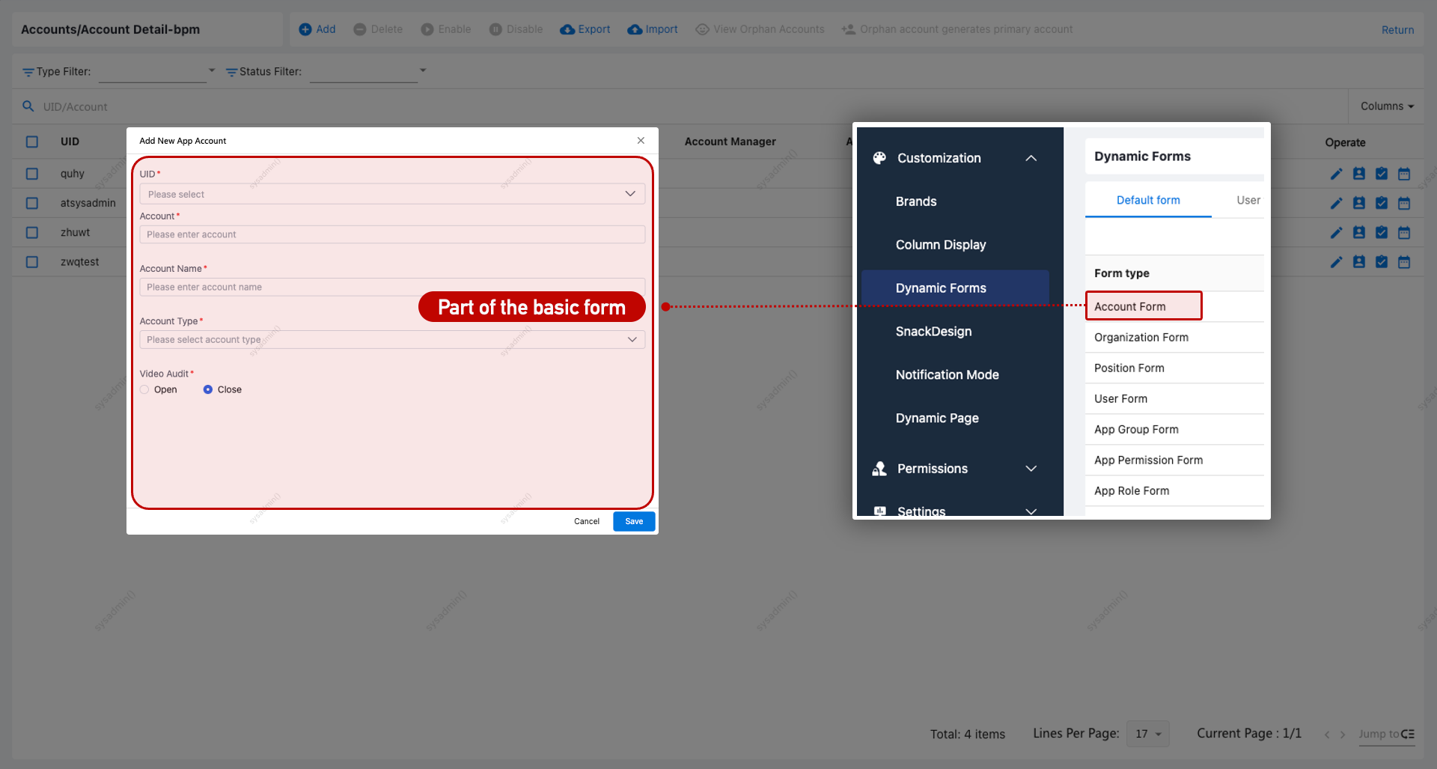This screenshot has width=1437, height=769.
Task: Click the calendar icon in zwqtest row
Action: (1404, 262)
